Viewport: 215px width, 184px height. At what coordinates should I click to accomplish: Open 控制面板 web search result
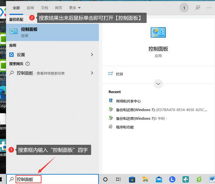tap(53, 73)
